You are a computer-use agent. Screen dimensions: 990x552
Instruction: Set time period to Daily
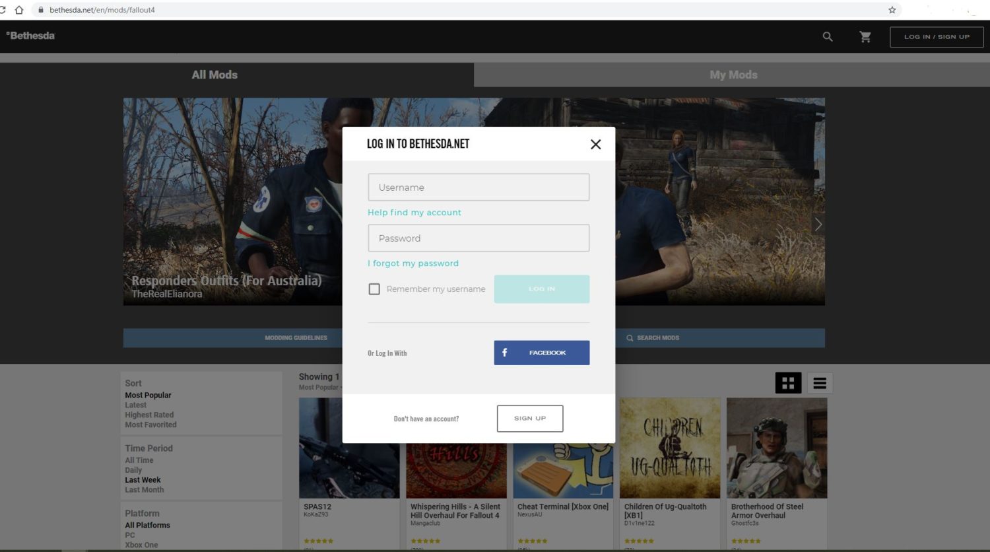pyautogui.click(x=133, y=471)
